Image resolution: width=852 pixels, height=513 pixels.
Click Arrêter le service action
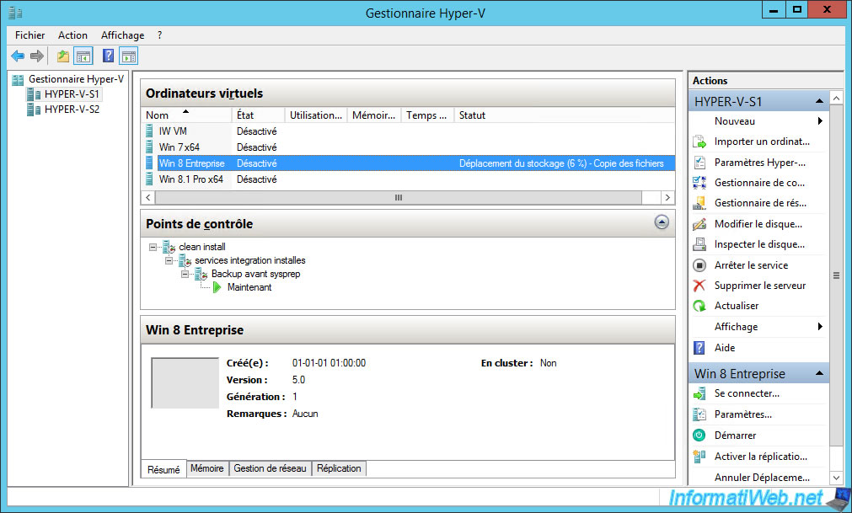[751, 265]
